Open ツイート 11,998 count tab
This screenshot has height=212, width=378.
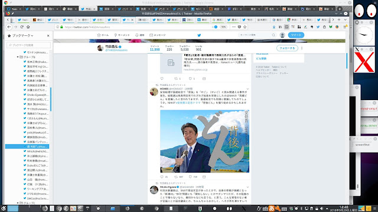click(x=155, y=48)
